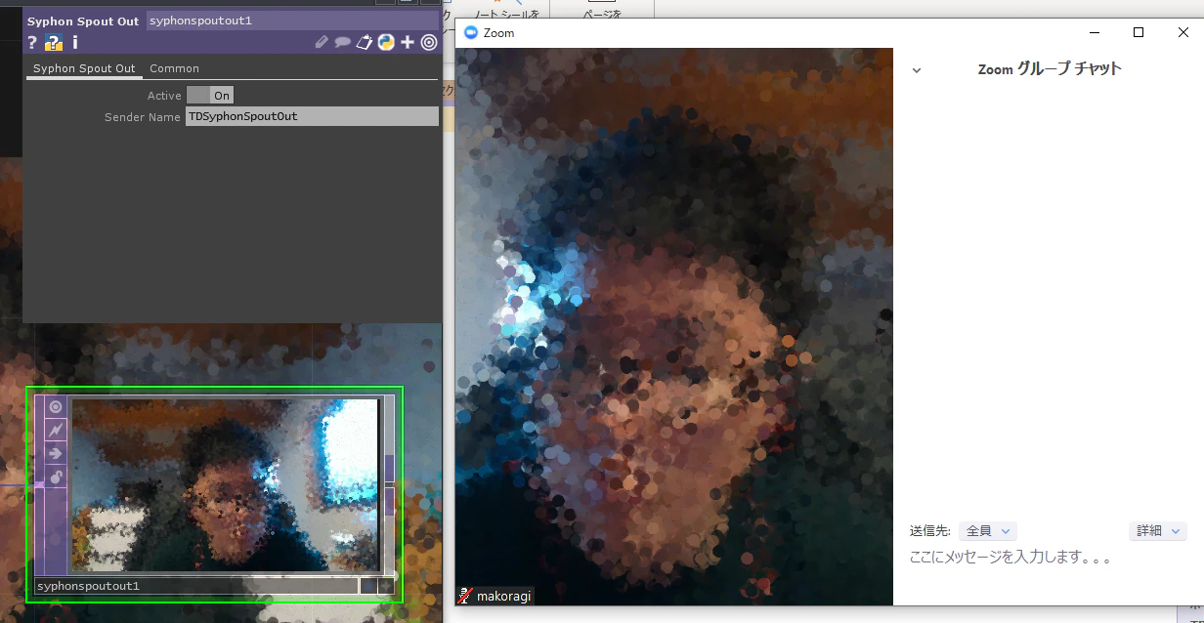This screenshot has width=1204, height=623.
Task: Minimize the Zoom window
Action: point(1094,32)
